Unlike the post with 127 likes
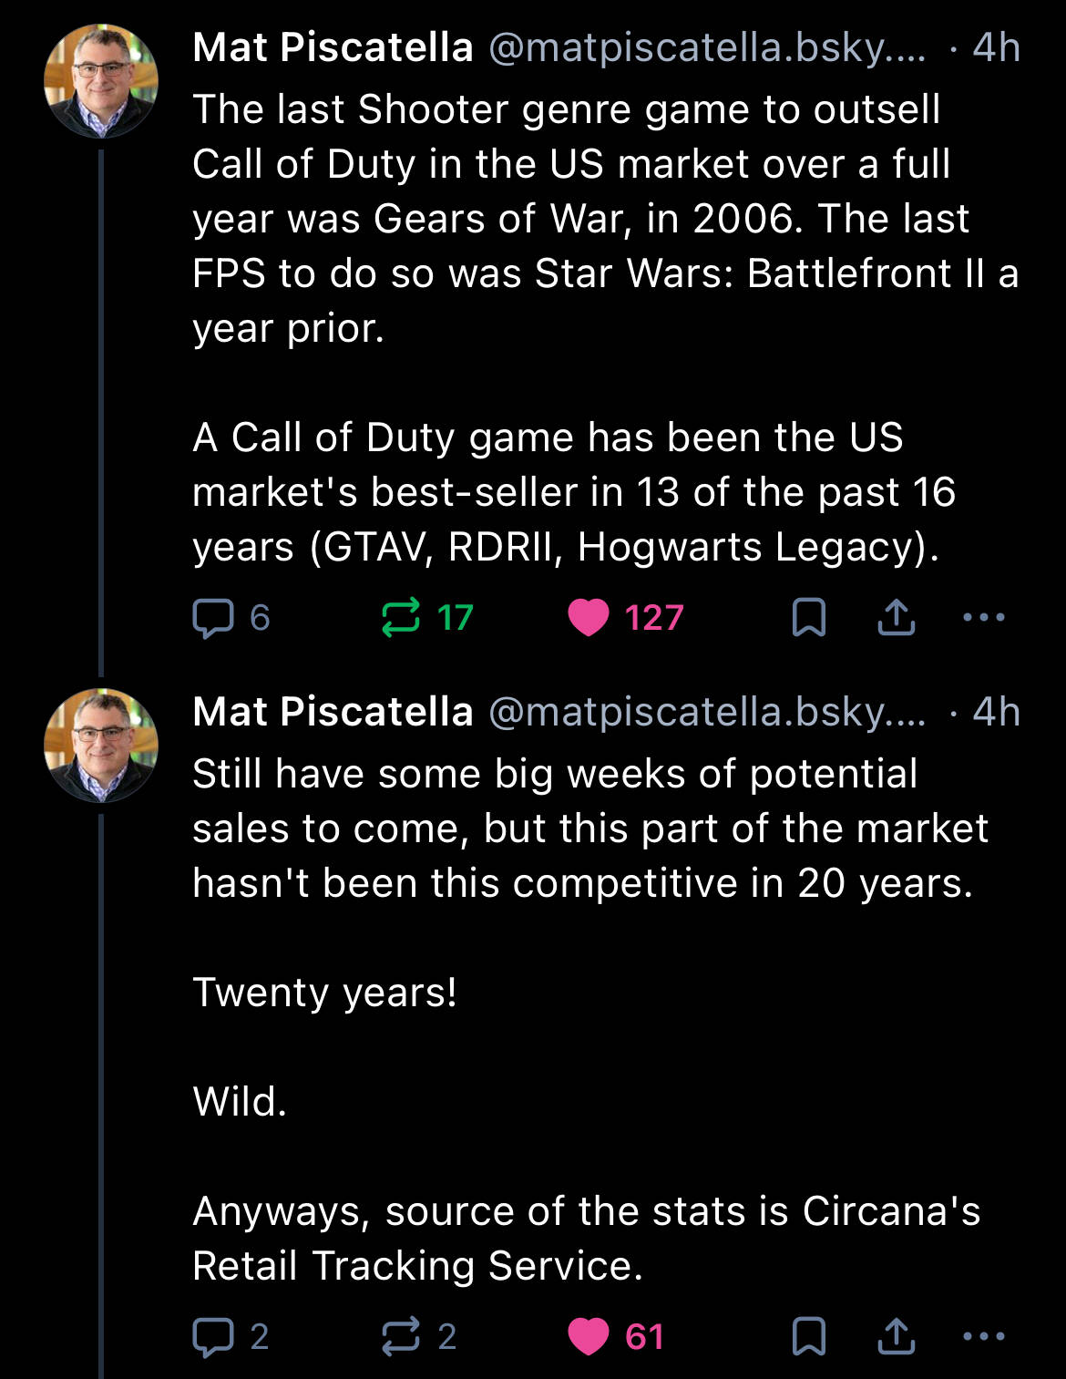The image size is (1066, 1379). click(x=589, y=618)
